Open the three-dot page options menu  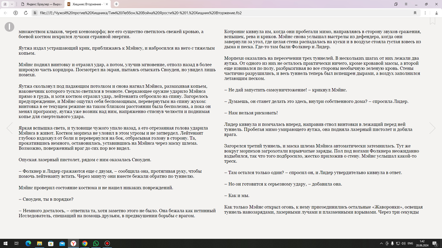coord(425,13)
